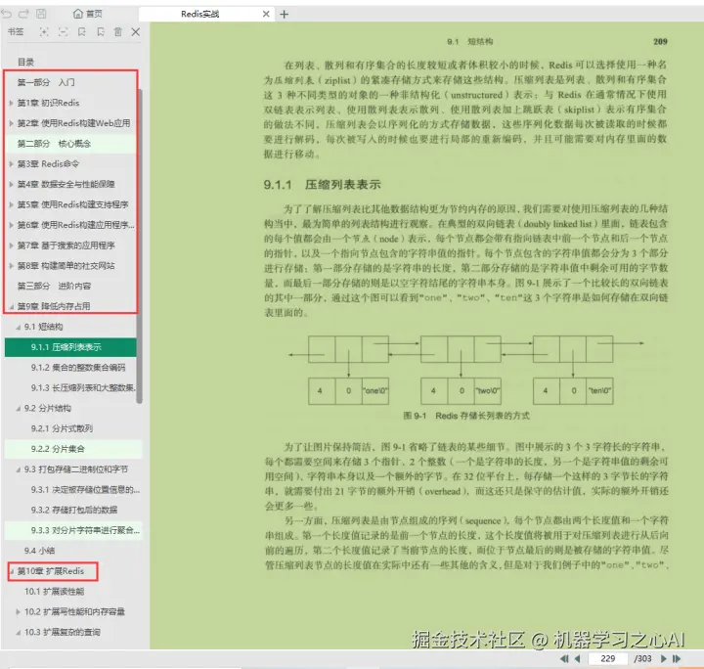The height and width of the screenshot is (669, 704).
Task: Expand 第7章 基于搜索的应用程序 arrow
Action: [11, 245]
